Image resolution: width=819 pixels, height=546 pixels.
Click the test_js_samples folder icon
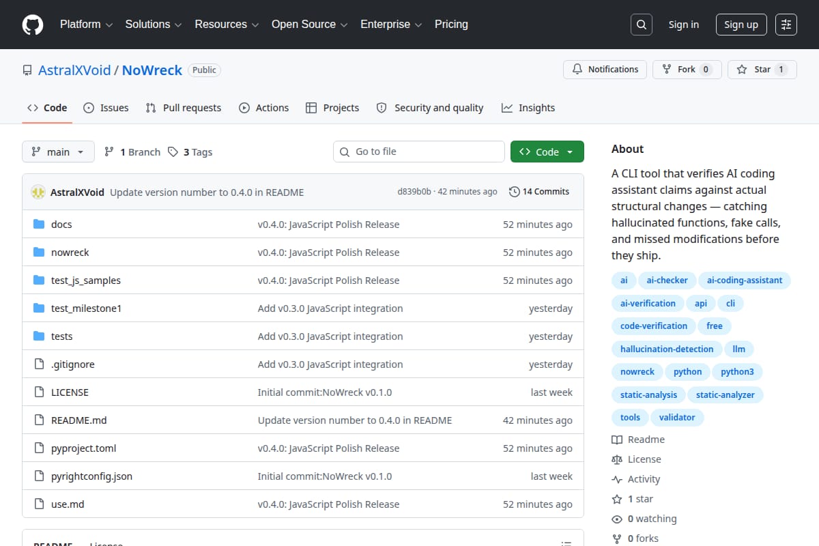coord(39,281)
